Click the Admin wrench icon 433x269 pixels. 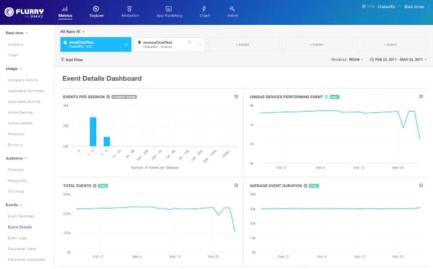click(232, 9)
